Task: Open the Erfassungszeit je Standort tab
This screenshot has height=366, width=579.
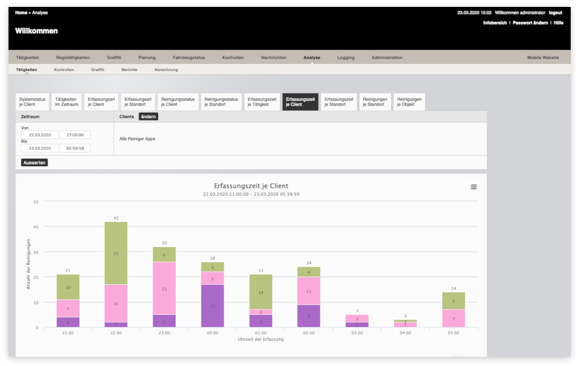Action: pos(339,102)
